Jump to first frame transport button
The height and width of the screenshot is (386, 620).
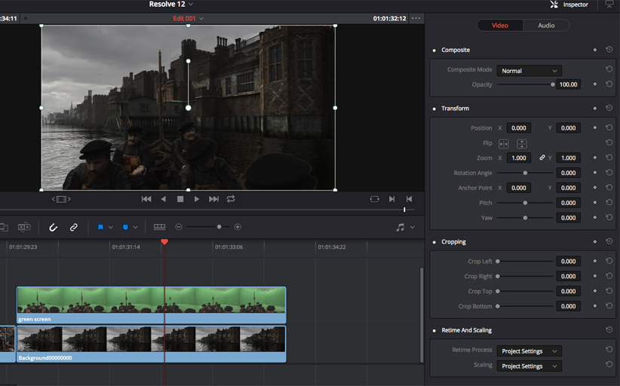click(146, 199)
